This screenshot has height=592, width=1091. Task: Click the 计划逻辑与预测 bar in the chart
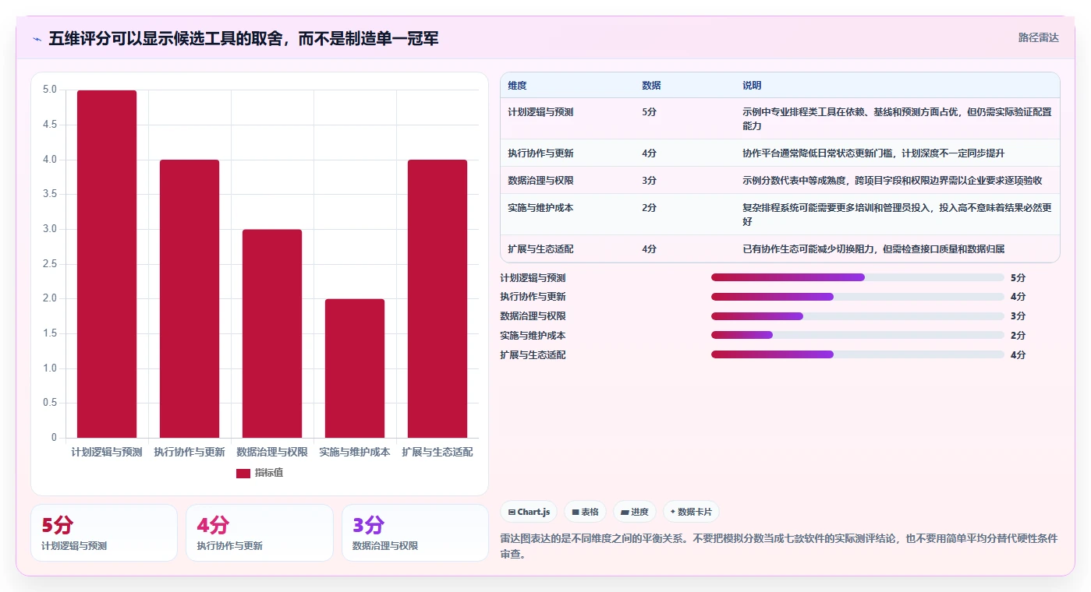pyautogui.click(x=107, y=264)
